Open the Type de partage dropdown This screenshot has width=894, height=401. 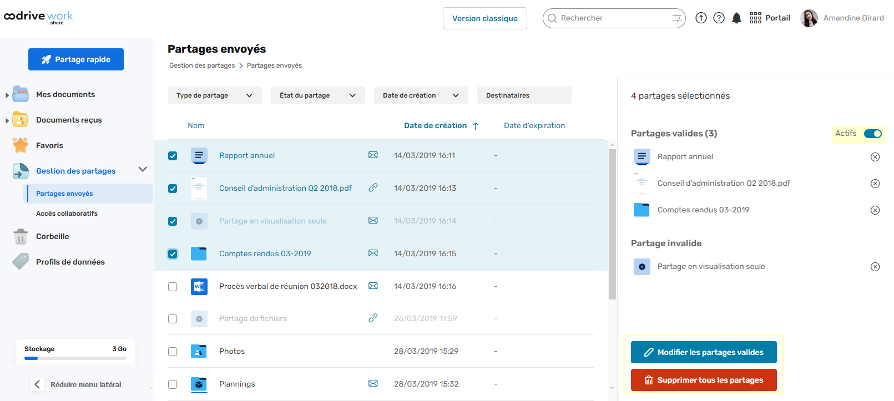tap(214, 95)
